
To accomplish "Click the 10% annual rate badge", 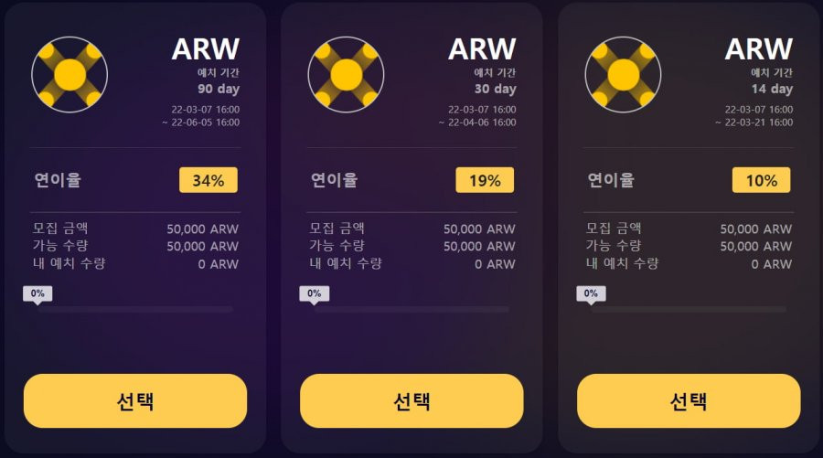I will 762,180.
